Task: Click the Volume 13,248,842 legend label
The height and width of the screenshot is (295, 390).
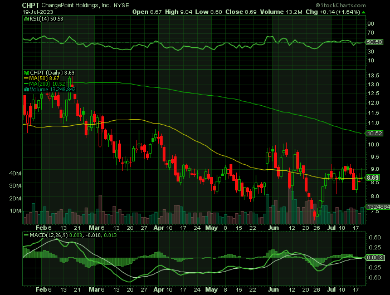Action: pyautogui.click(x=52, y=89)
